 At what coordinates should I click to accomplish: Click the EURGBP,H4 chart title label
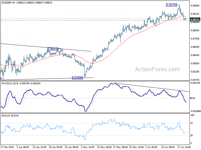(9, 3)
